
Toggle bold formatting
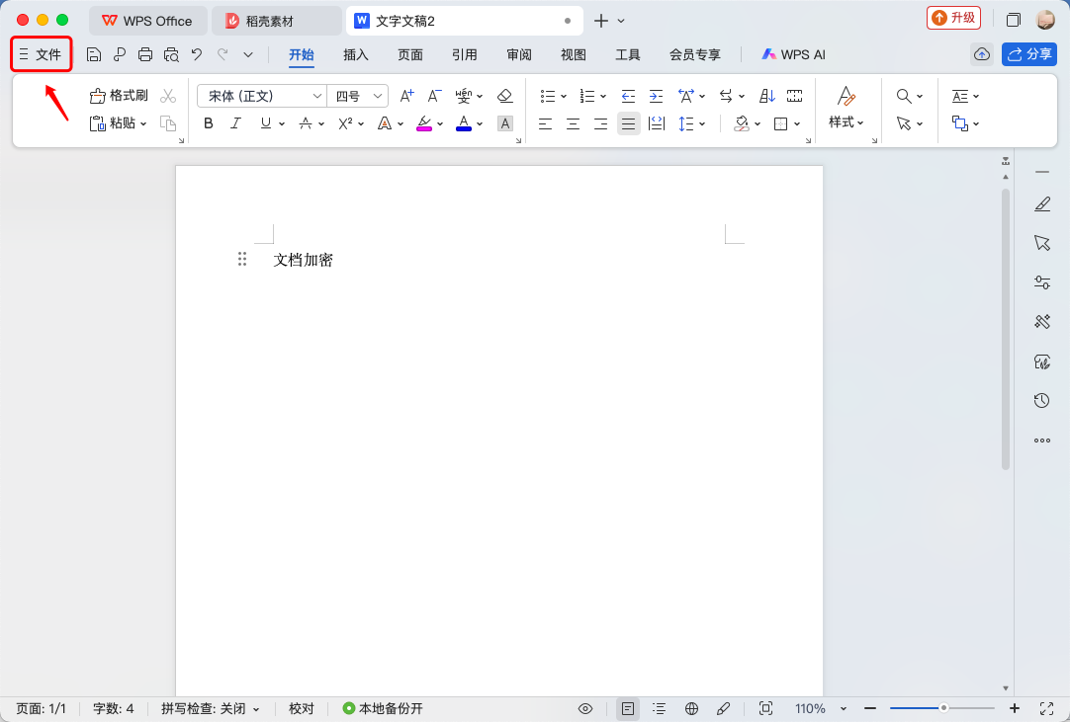tap(208, 123)
